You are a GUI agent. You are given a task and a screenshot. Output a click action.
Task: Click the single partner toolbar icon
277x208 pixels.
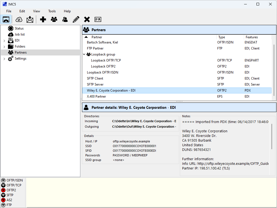click(x=65, y=19)
